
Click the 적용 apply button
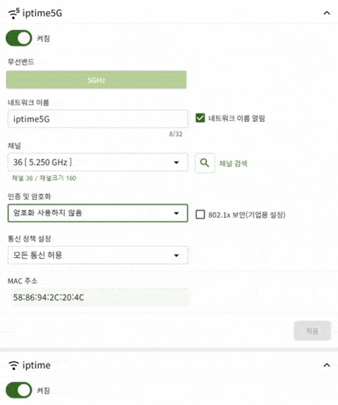(x=312, y=331)
